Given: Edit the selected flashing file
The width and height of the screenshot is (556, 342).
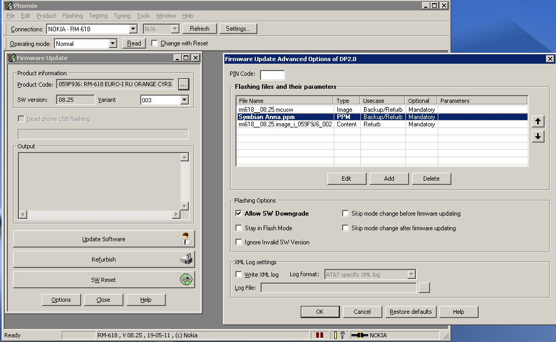Looking at the screenshot, I should [346, 179].
